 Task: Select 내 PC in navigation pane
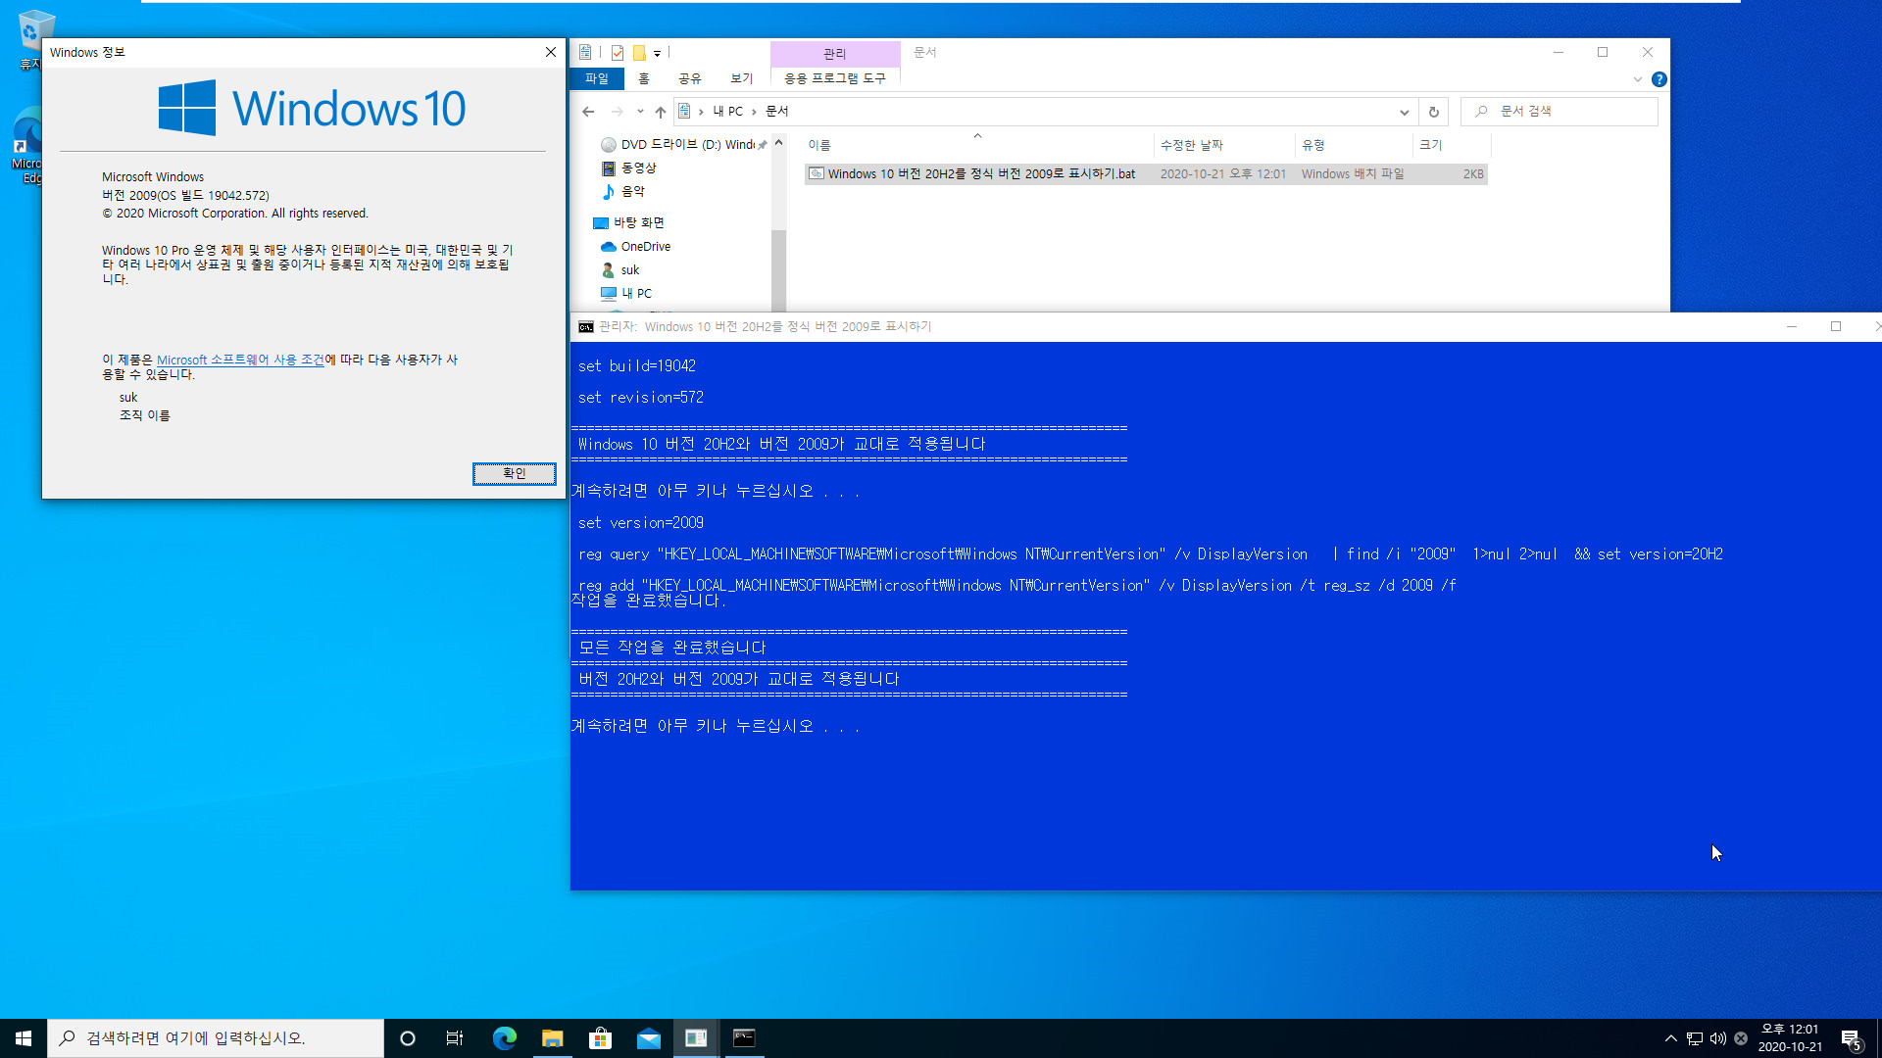625,294
